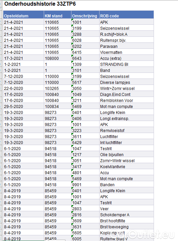This screenshot has width=178, height=241.
Task: Click the Remblokken Voor cell
Action: point(127,100)
